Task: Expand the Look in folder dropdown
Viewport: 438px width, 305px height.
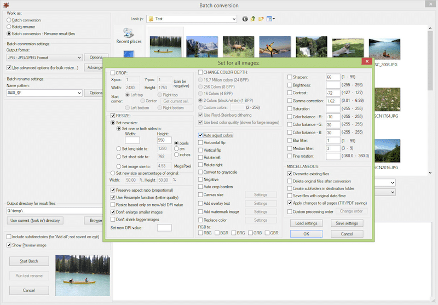Action: coord(192,19)
